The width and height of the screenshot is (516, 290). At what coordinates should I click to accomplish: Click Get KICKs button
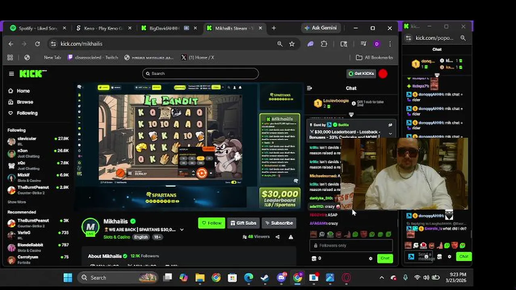(361, 74)
